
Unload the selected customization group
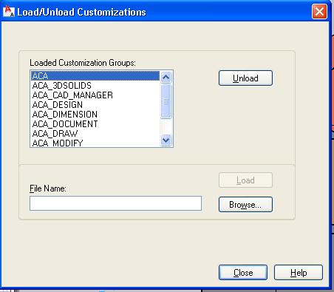(x=245, y=78)
